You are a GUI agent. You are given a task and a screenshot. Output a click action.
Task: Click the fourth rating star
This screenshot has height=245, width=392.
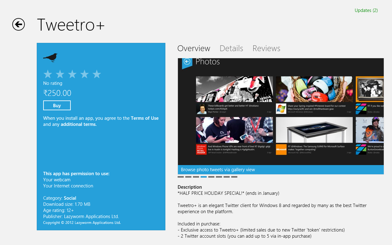pyautogui.click(x=85, y=74)
